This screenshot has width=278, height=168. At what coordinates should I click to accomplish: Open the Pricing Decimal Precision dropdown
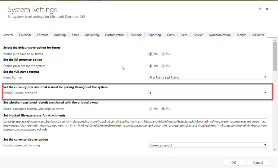click(x=208, y=93)
